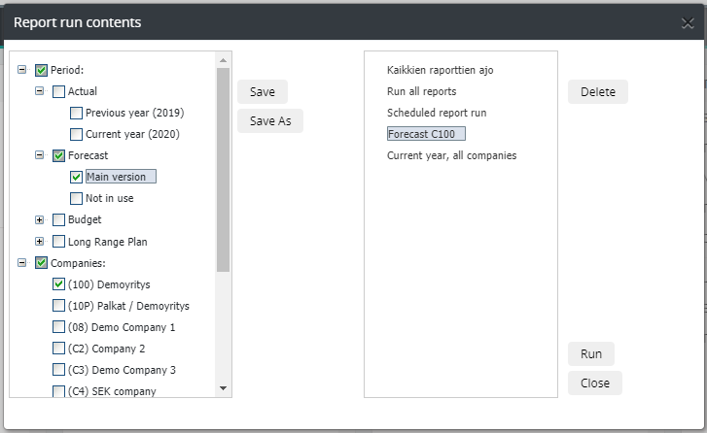Click the Save As button

click(x=270, y=120)
